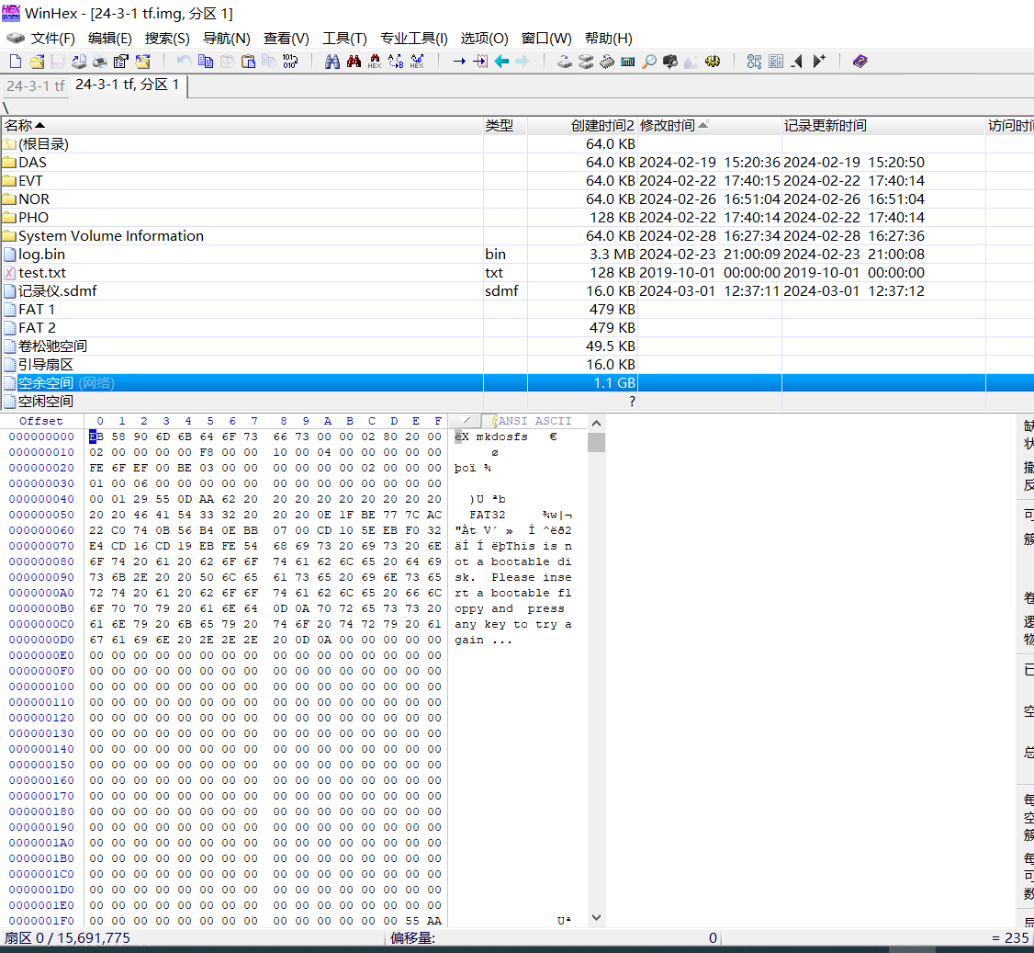Viewport: 1034px width, 953px height.
Task: Click the Clone Disk stacked drives icon
Action: tap(586, 62)
